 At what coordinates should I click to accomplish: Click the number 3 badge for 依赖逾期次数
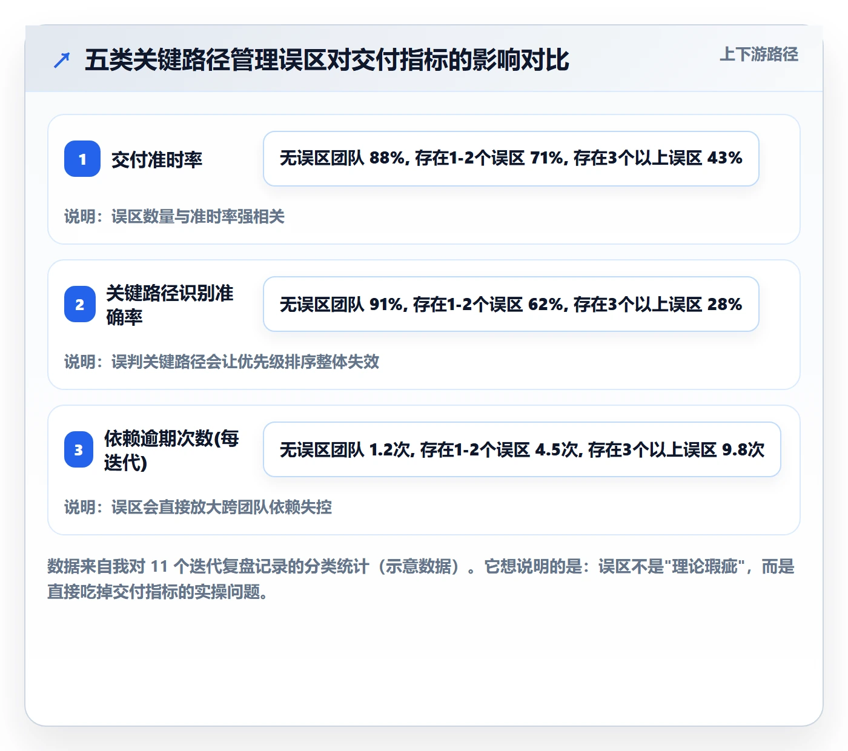(79, 449)
